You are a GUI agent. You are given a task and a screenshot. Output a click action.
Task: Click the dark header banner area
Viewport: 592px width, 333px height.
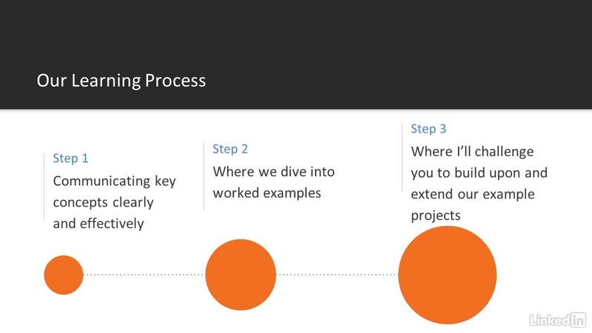pyautogui.click(x=296, y=54)
